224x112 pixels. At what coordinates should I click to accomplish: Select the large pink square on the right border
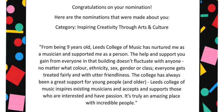coord(209,56)
